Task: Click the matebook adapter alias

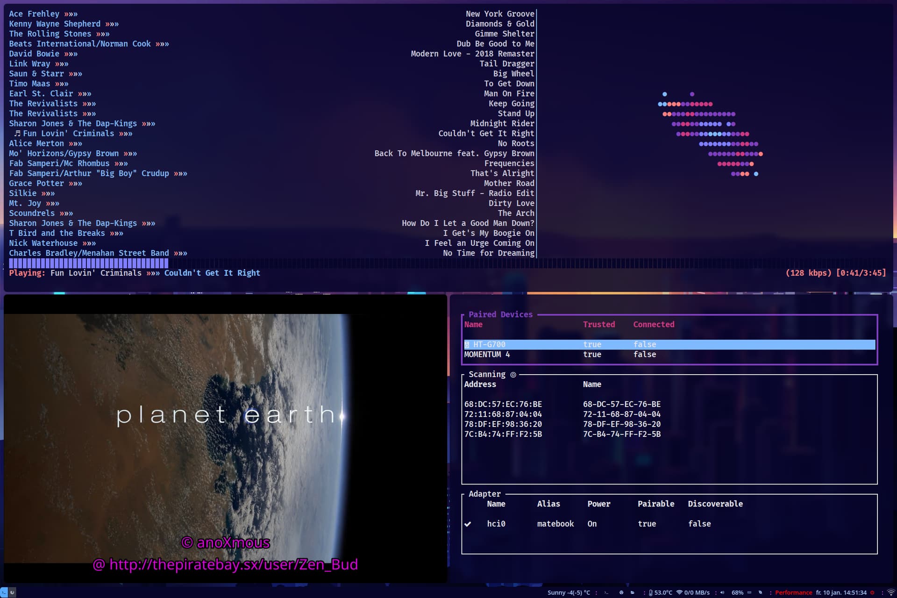Action: coord(555,524)
